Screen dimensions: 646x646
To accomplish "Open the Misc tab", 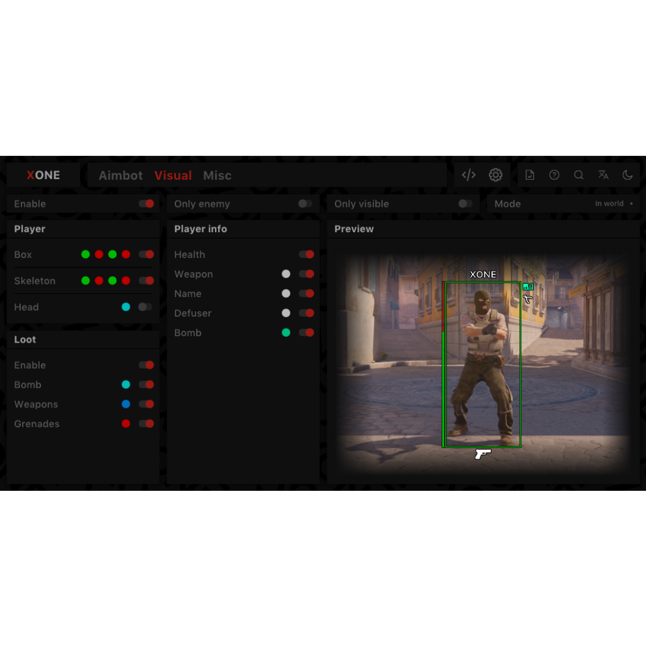I will tap(217, 175).
